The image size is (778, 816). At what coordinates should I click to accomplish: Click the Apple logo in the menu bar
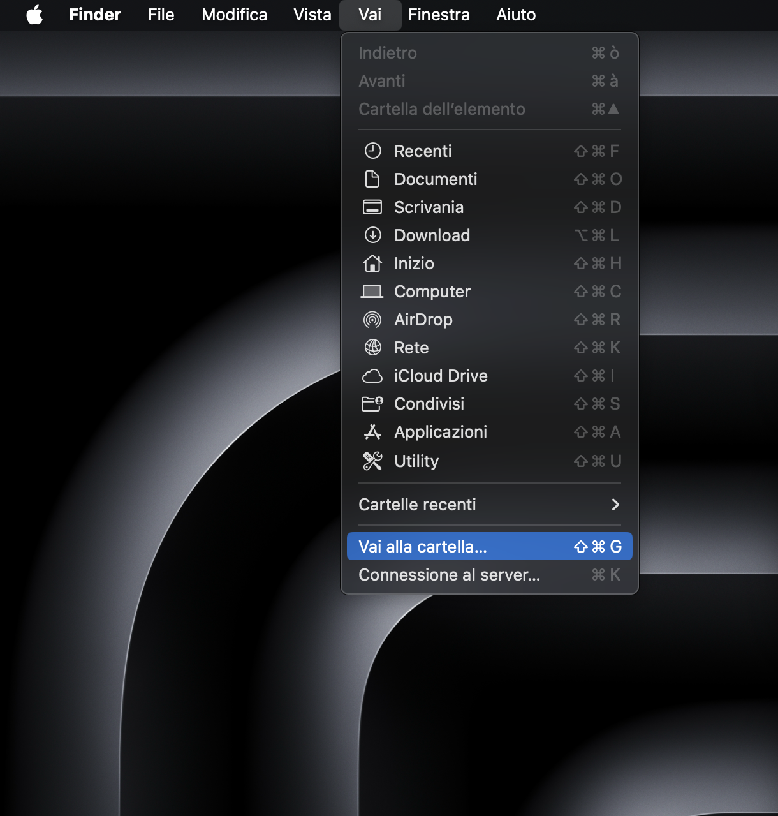tap(35, 15)
